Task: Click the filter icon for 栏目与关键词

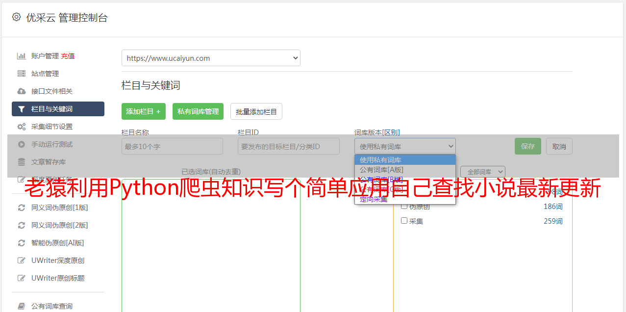Action: coord(22,109)
